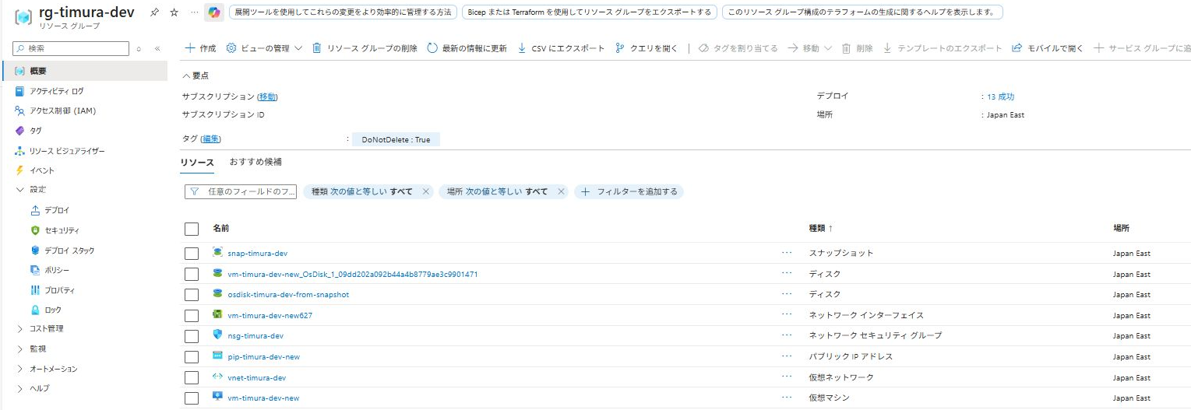Check the vm-timura-dev-new row checkbox

click(x=192, y=398)
